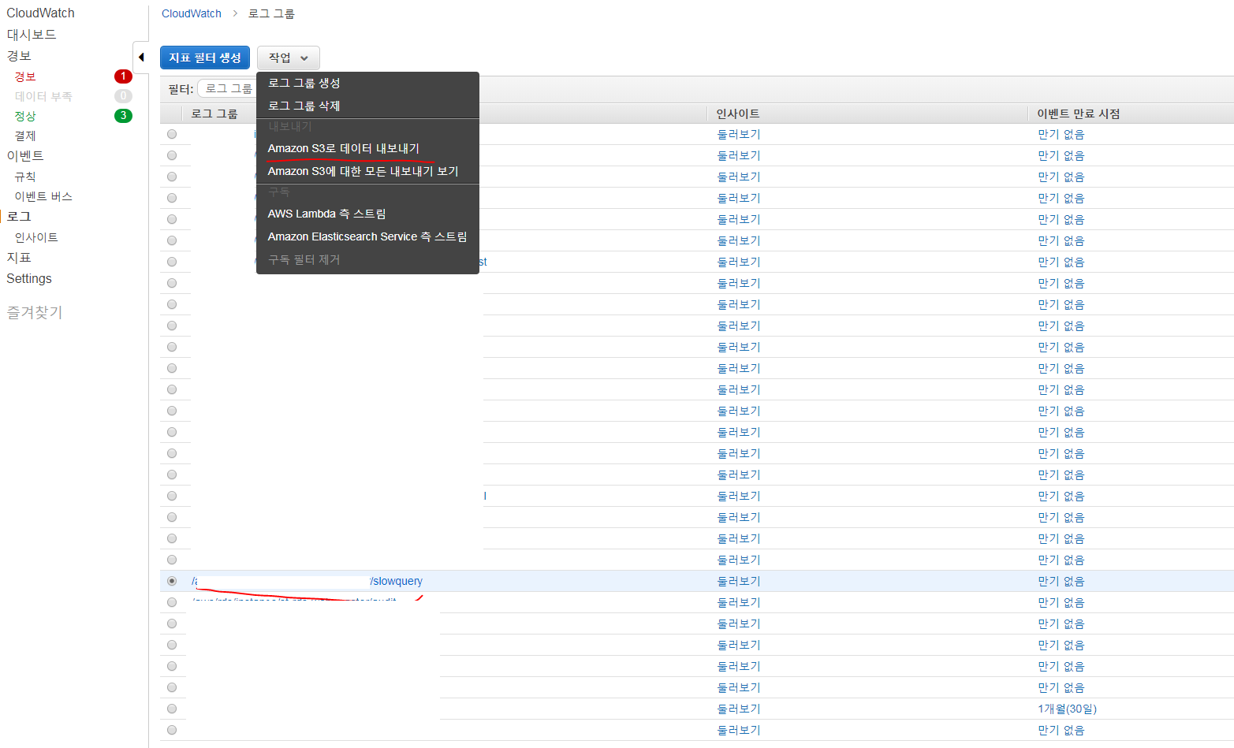Open the 경보 section heading in sidebar
The height and width of the screenshot is (748, 1234).
(x=19, y=56)
